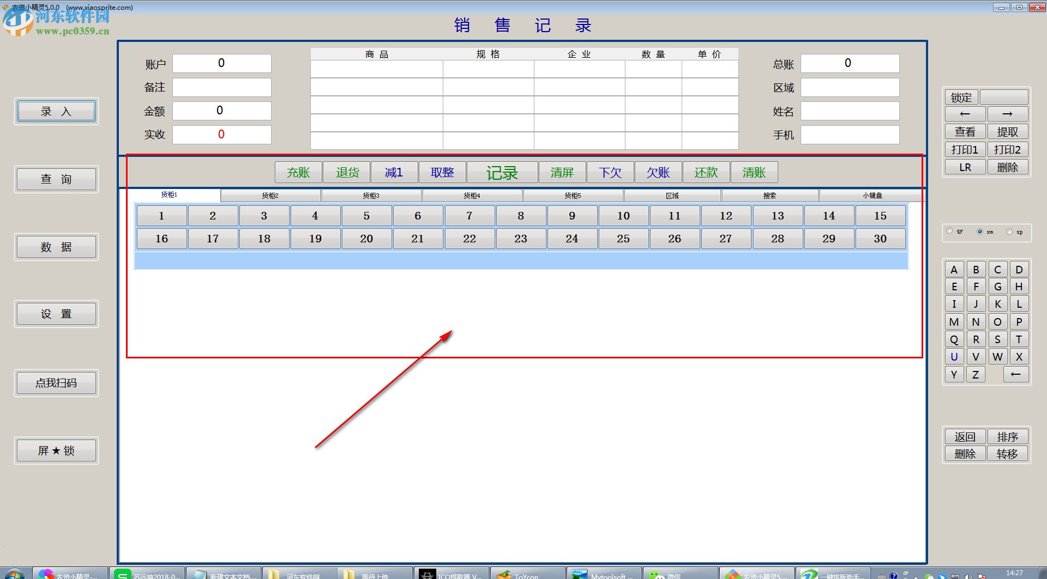Switch to the 货柜4 tab
The height and width of the screenshot is (579, 1047).
[472, 196]
